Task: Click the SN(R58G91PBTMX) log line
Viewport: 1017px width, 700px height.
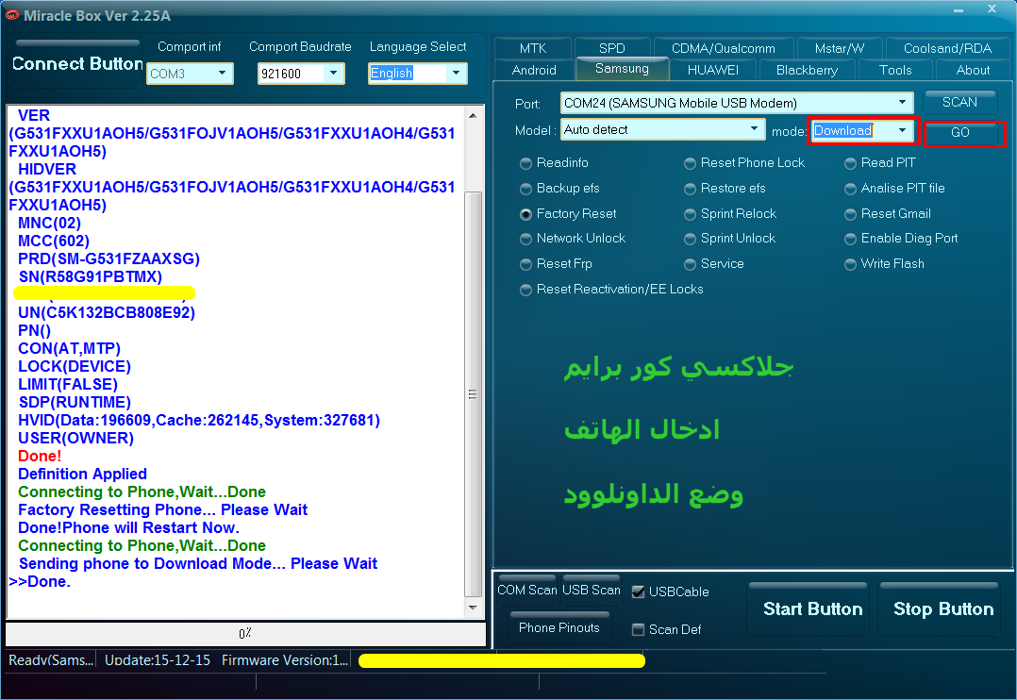Action: [x=91, y=277]
